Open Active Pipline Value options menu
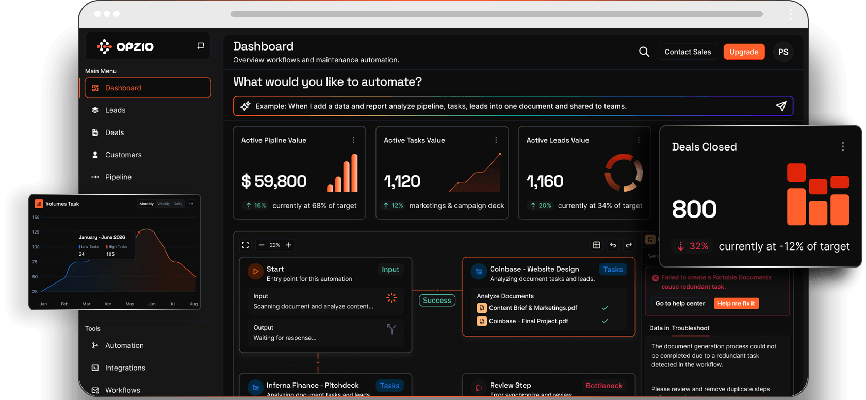The image size is (866, 400). click(353, 140)
